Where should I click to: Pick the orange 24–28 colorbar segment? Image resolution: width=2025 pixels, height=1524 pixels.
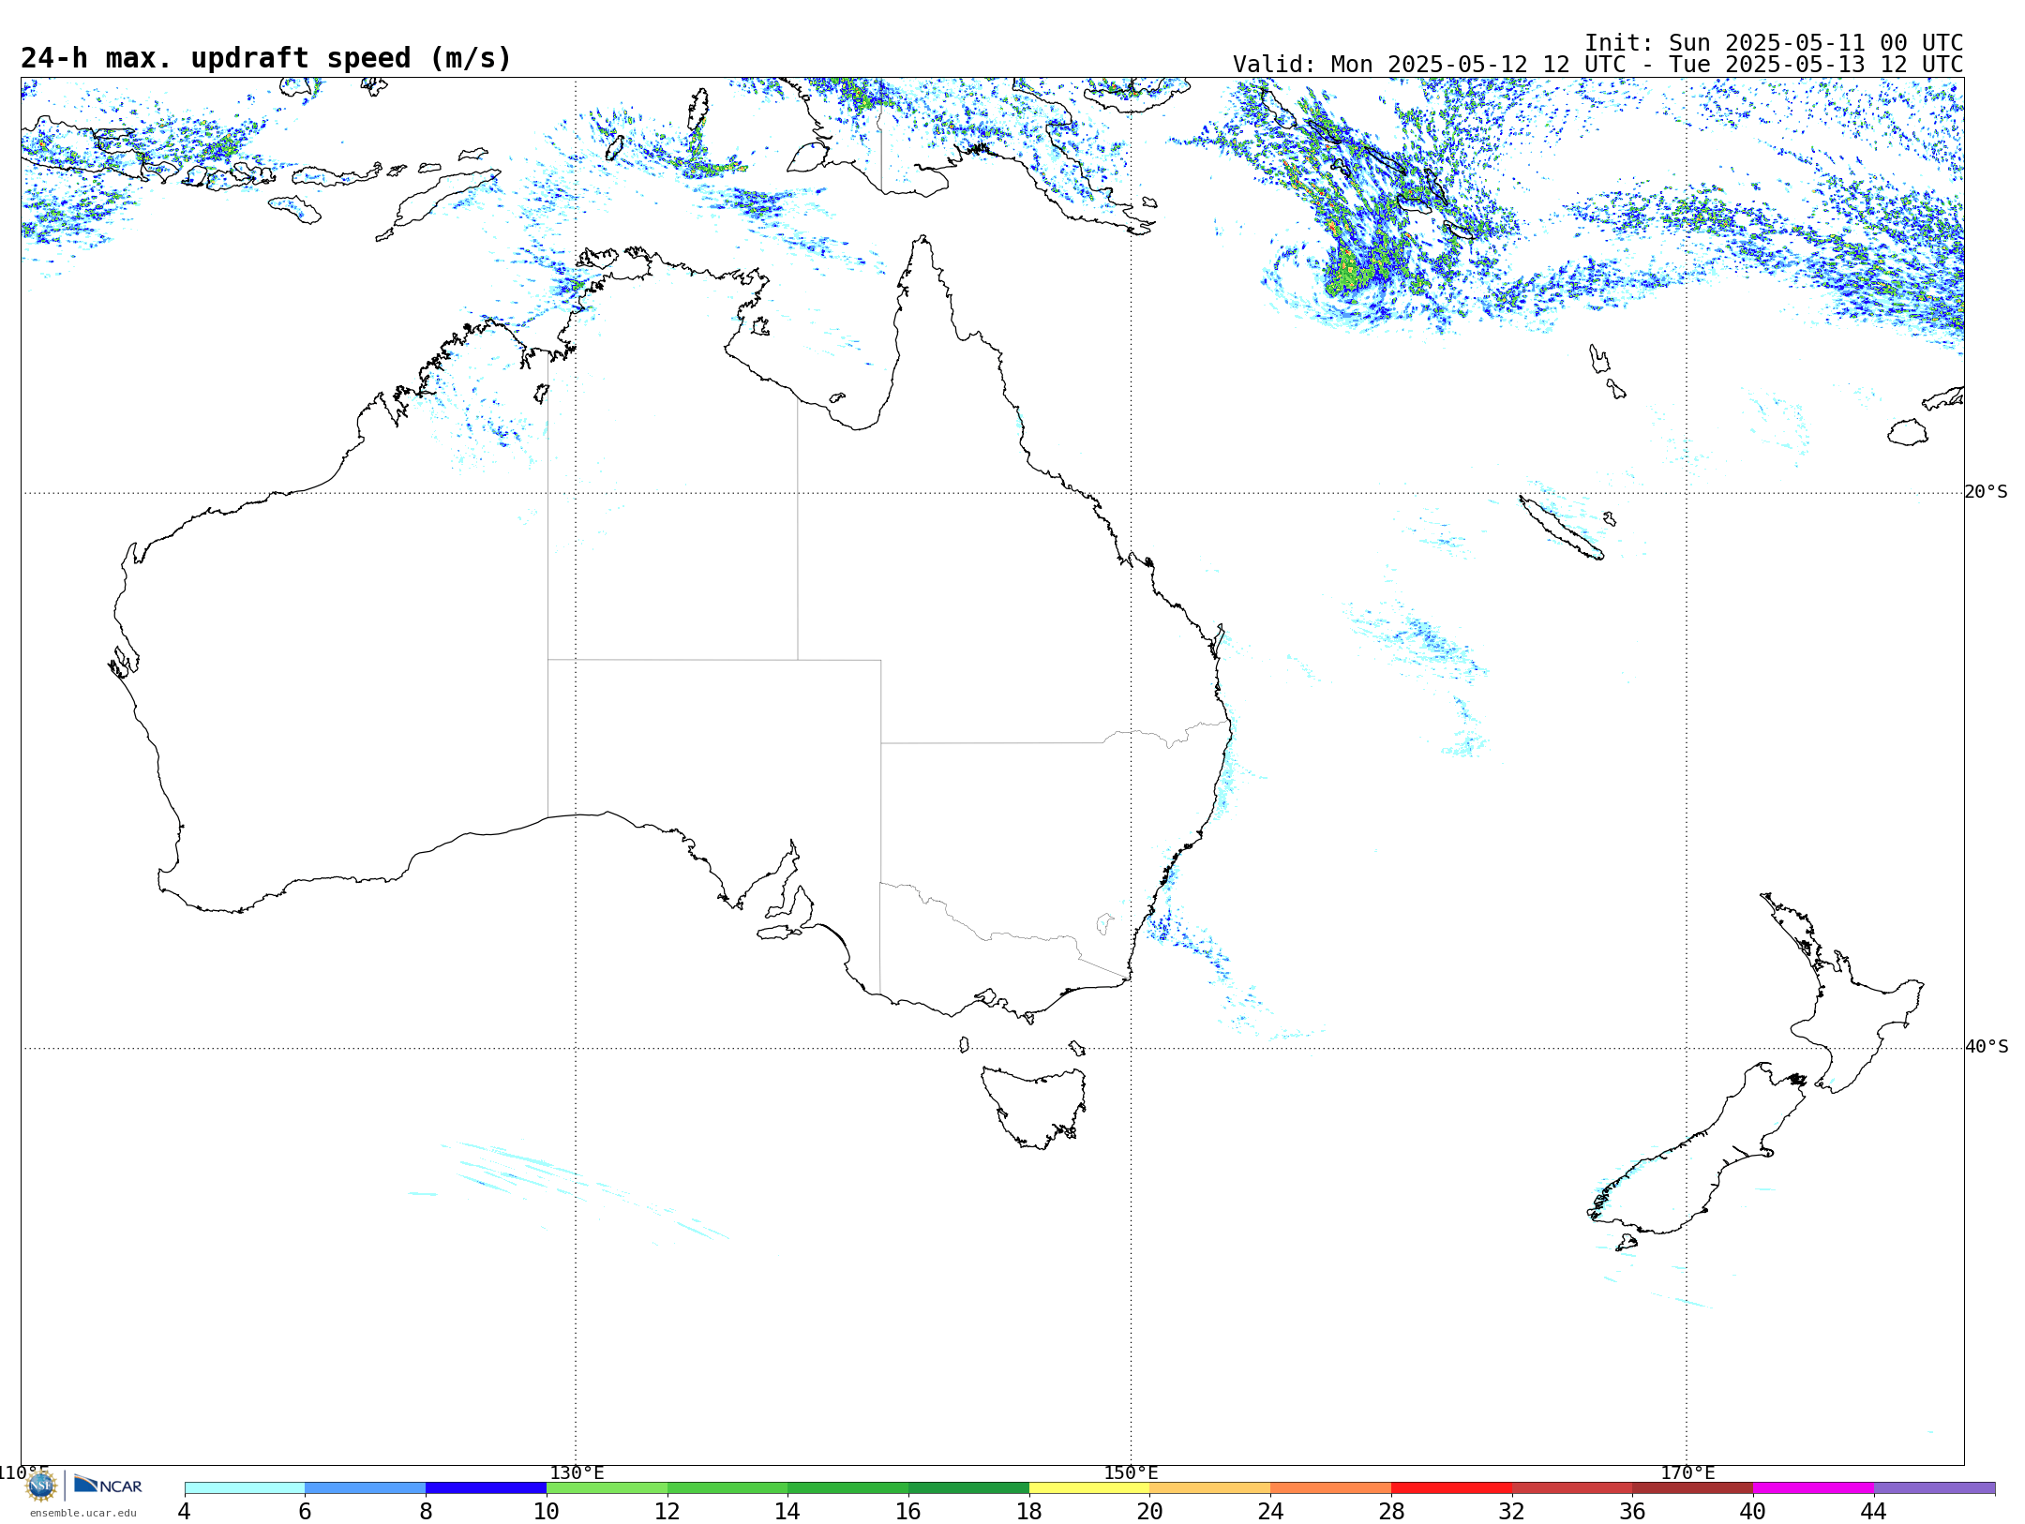pyautogui.click(x=1331, y=1488)
